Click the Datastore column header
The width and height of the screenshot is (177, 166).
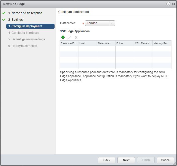click(x=106, y=43)
